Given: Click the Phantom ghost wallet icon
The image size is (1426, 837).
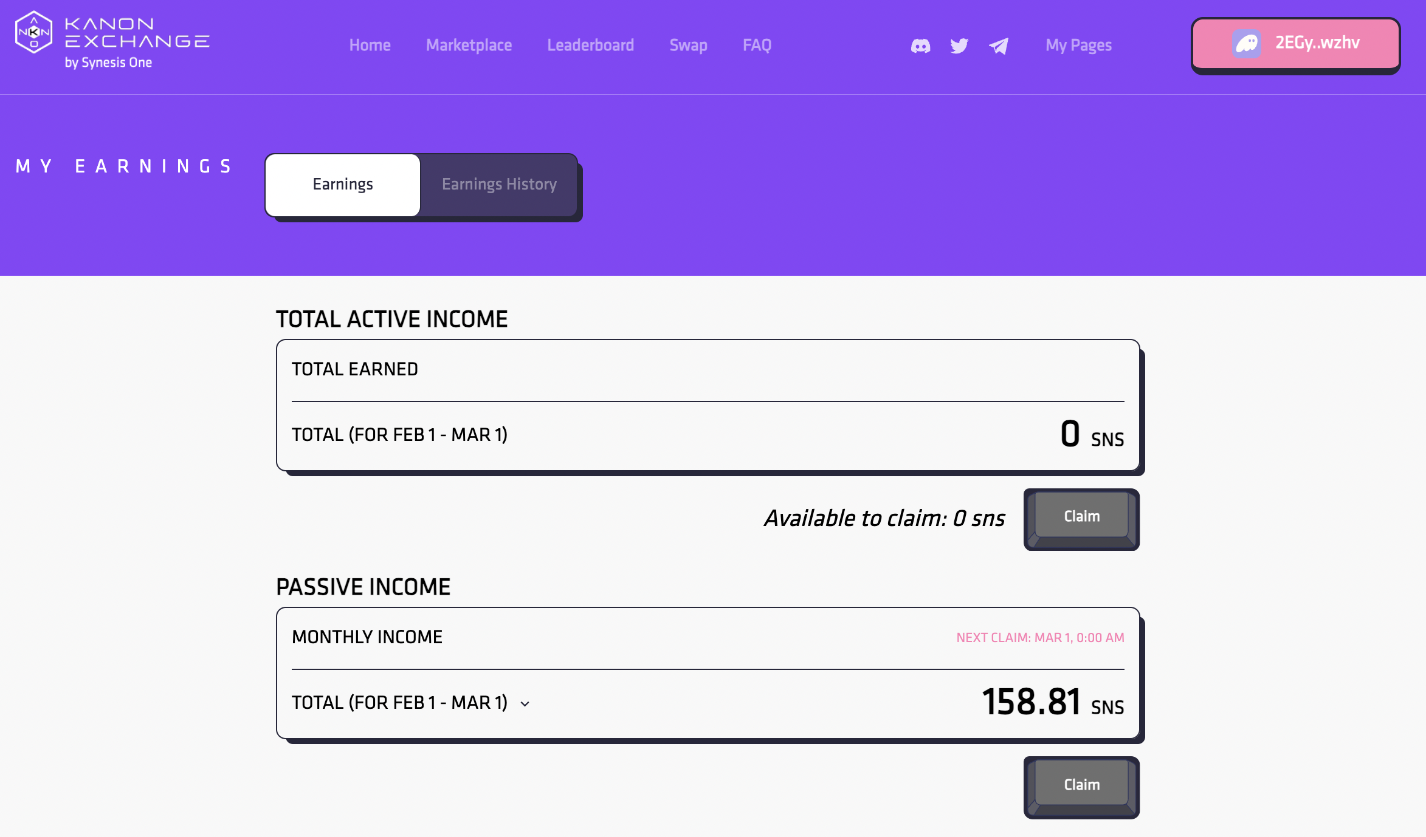Looking at the screenshot, I should (1247, 43).
